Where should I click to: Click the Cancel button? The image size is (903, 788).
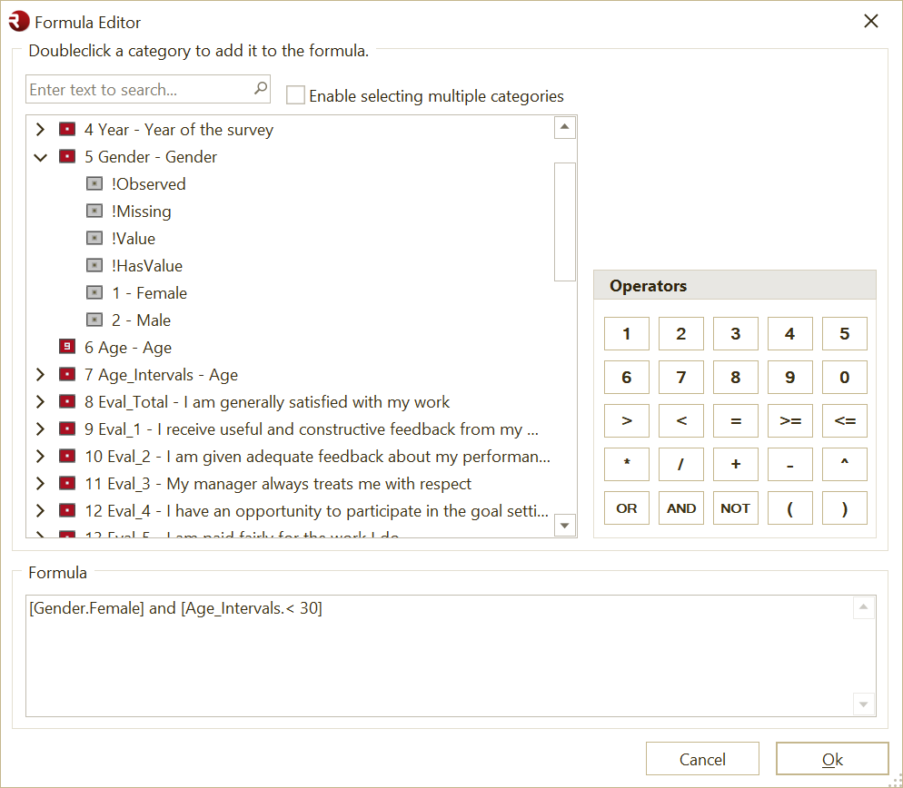(702, 758)
